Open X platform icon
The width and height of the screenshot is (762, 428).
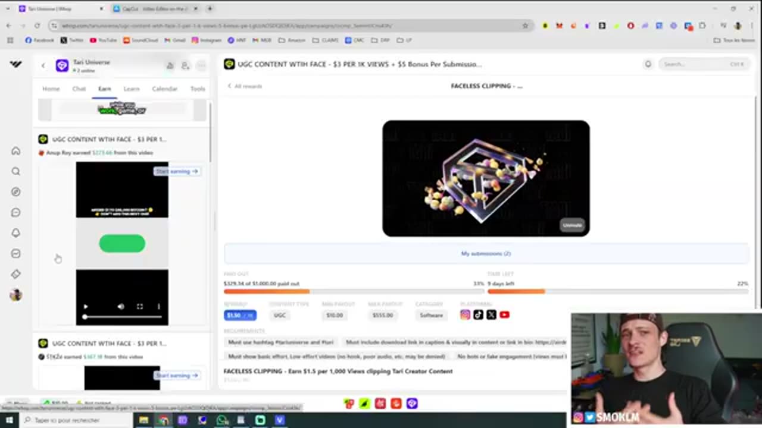(x=491, y=315)
